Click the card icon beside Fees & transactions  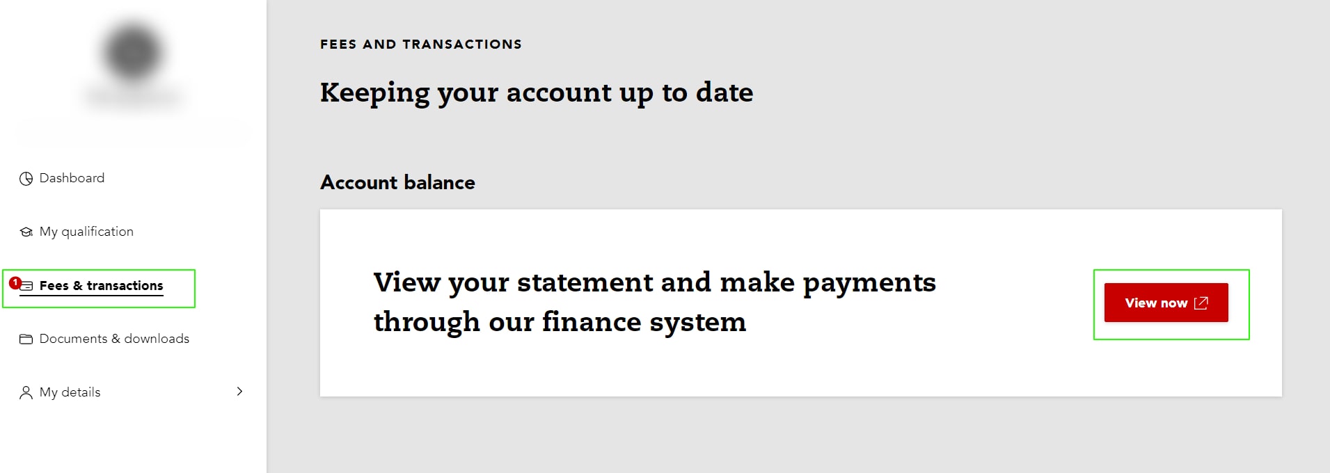(x=27, y=286)
